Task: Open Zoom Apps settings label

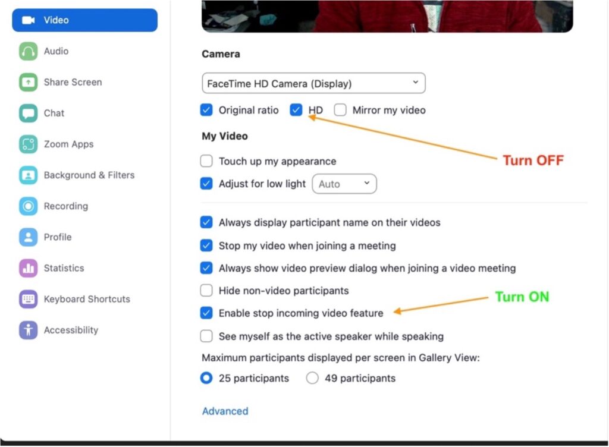Action: pyautogui.click(x=69, y=144)
